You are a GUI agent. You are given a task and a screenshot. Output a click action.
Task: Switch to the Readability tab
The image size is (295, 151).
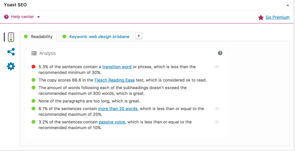pos(38,36)
